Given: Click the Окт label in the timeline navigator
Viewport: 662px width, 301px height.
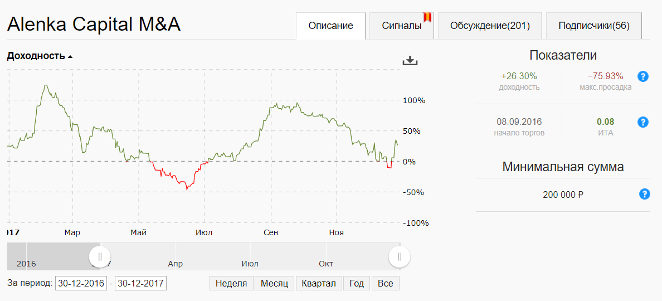Looking at the screenshot, I should [326, 264].
